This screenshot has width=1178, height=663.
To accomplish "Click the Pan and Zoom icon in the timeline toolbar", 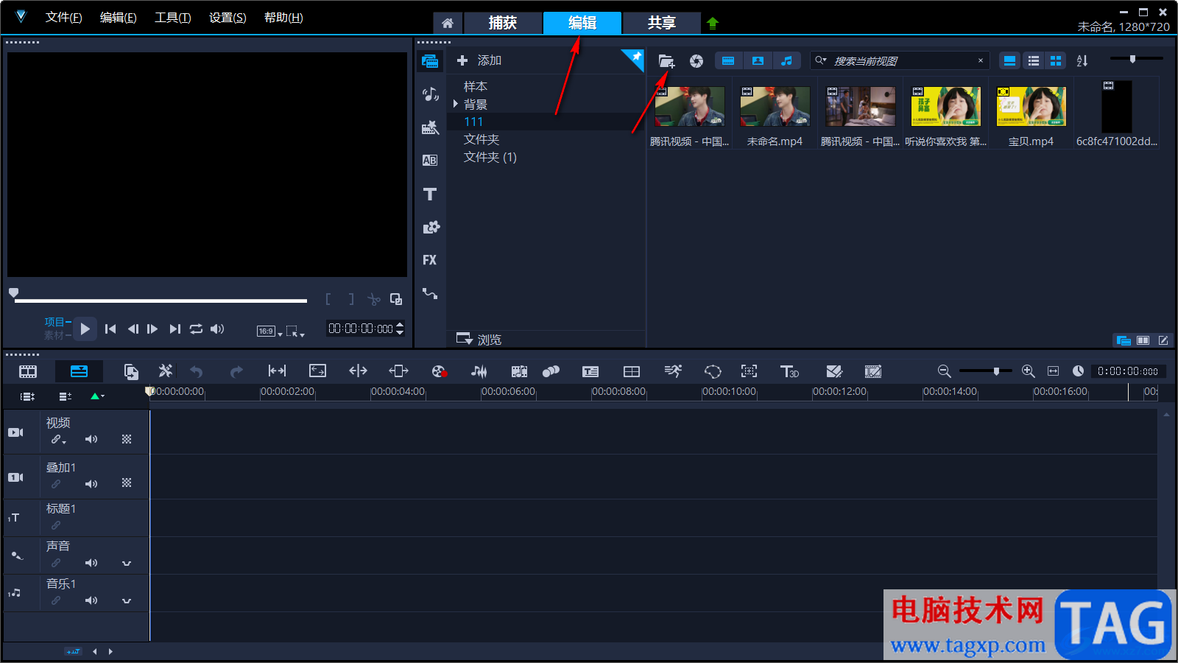I will coord(749,371).
